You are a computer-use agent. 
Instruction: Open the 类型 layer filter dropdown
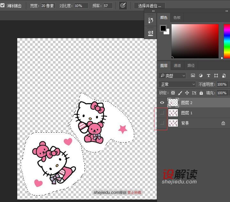[x=172, y=76]
